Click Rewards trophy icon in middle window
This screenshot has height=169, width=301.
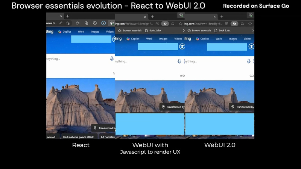tap(182, 46)
